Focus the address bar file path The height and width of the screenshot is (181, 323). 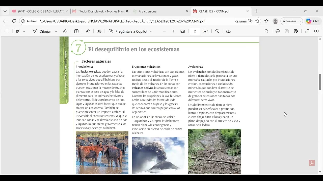point(123,21)
